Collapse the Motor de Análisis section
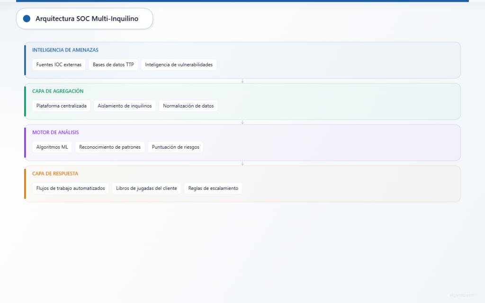Viewport: 485px width, 303px height. 55,132
